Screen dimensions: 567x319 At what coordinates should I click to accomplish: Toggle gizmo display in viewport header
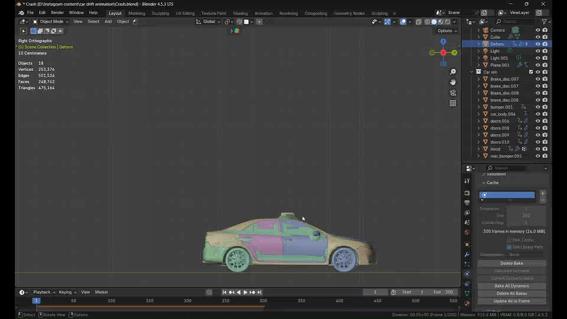(387, 22)
